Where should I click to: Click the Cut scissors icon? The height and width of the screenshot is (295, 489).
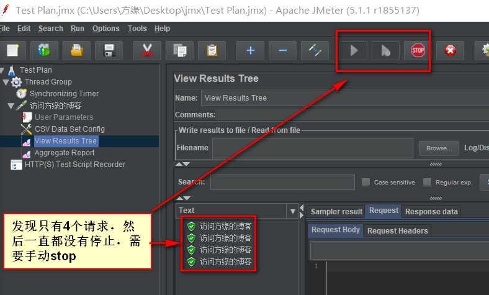click(x=147, y=50)
